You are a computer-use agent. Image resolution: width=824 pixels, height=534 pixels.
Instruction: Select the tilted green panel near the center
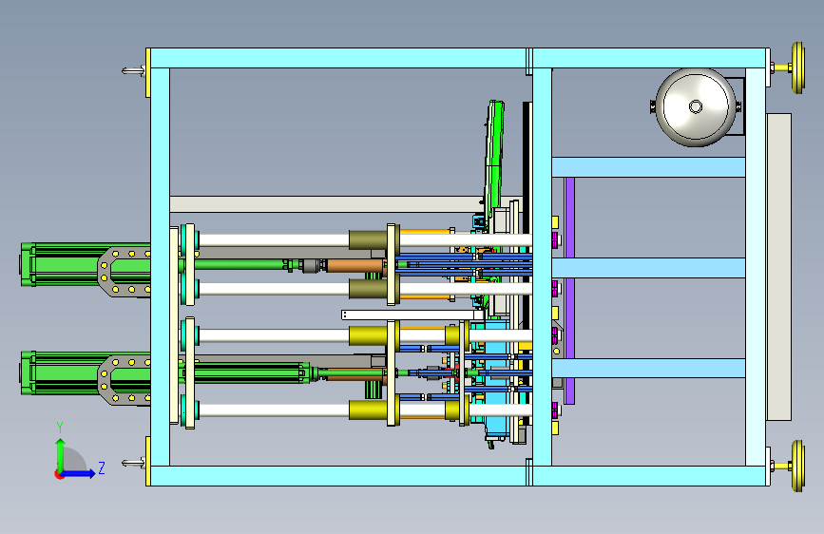(x=494, y=158)
